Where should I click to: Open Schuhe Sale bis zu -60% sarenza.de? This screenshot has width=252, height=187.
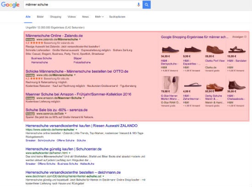(x=56, y=110)
